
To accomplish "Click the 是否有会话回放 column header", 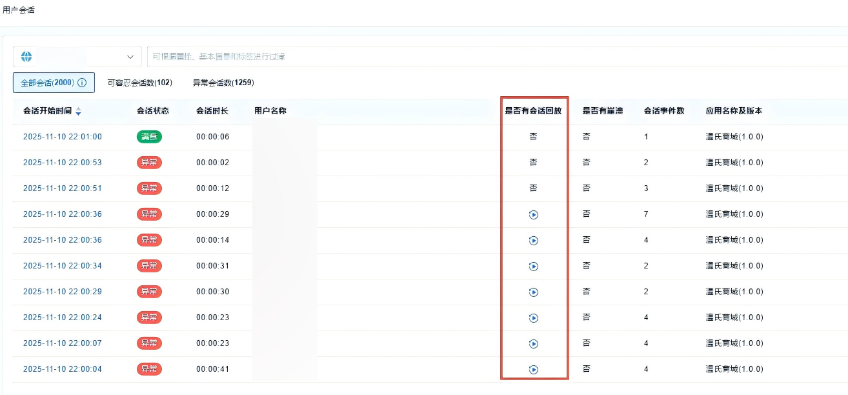I will 533,111.
